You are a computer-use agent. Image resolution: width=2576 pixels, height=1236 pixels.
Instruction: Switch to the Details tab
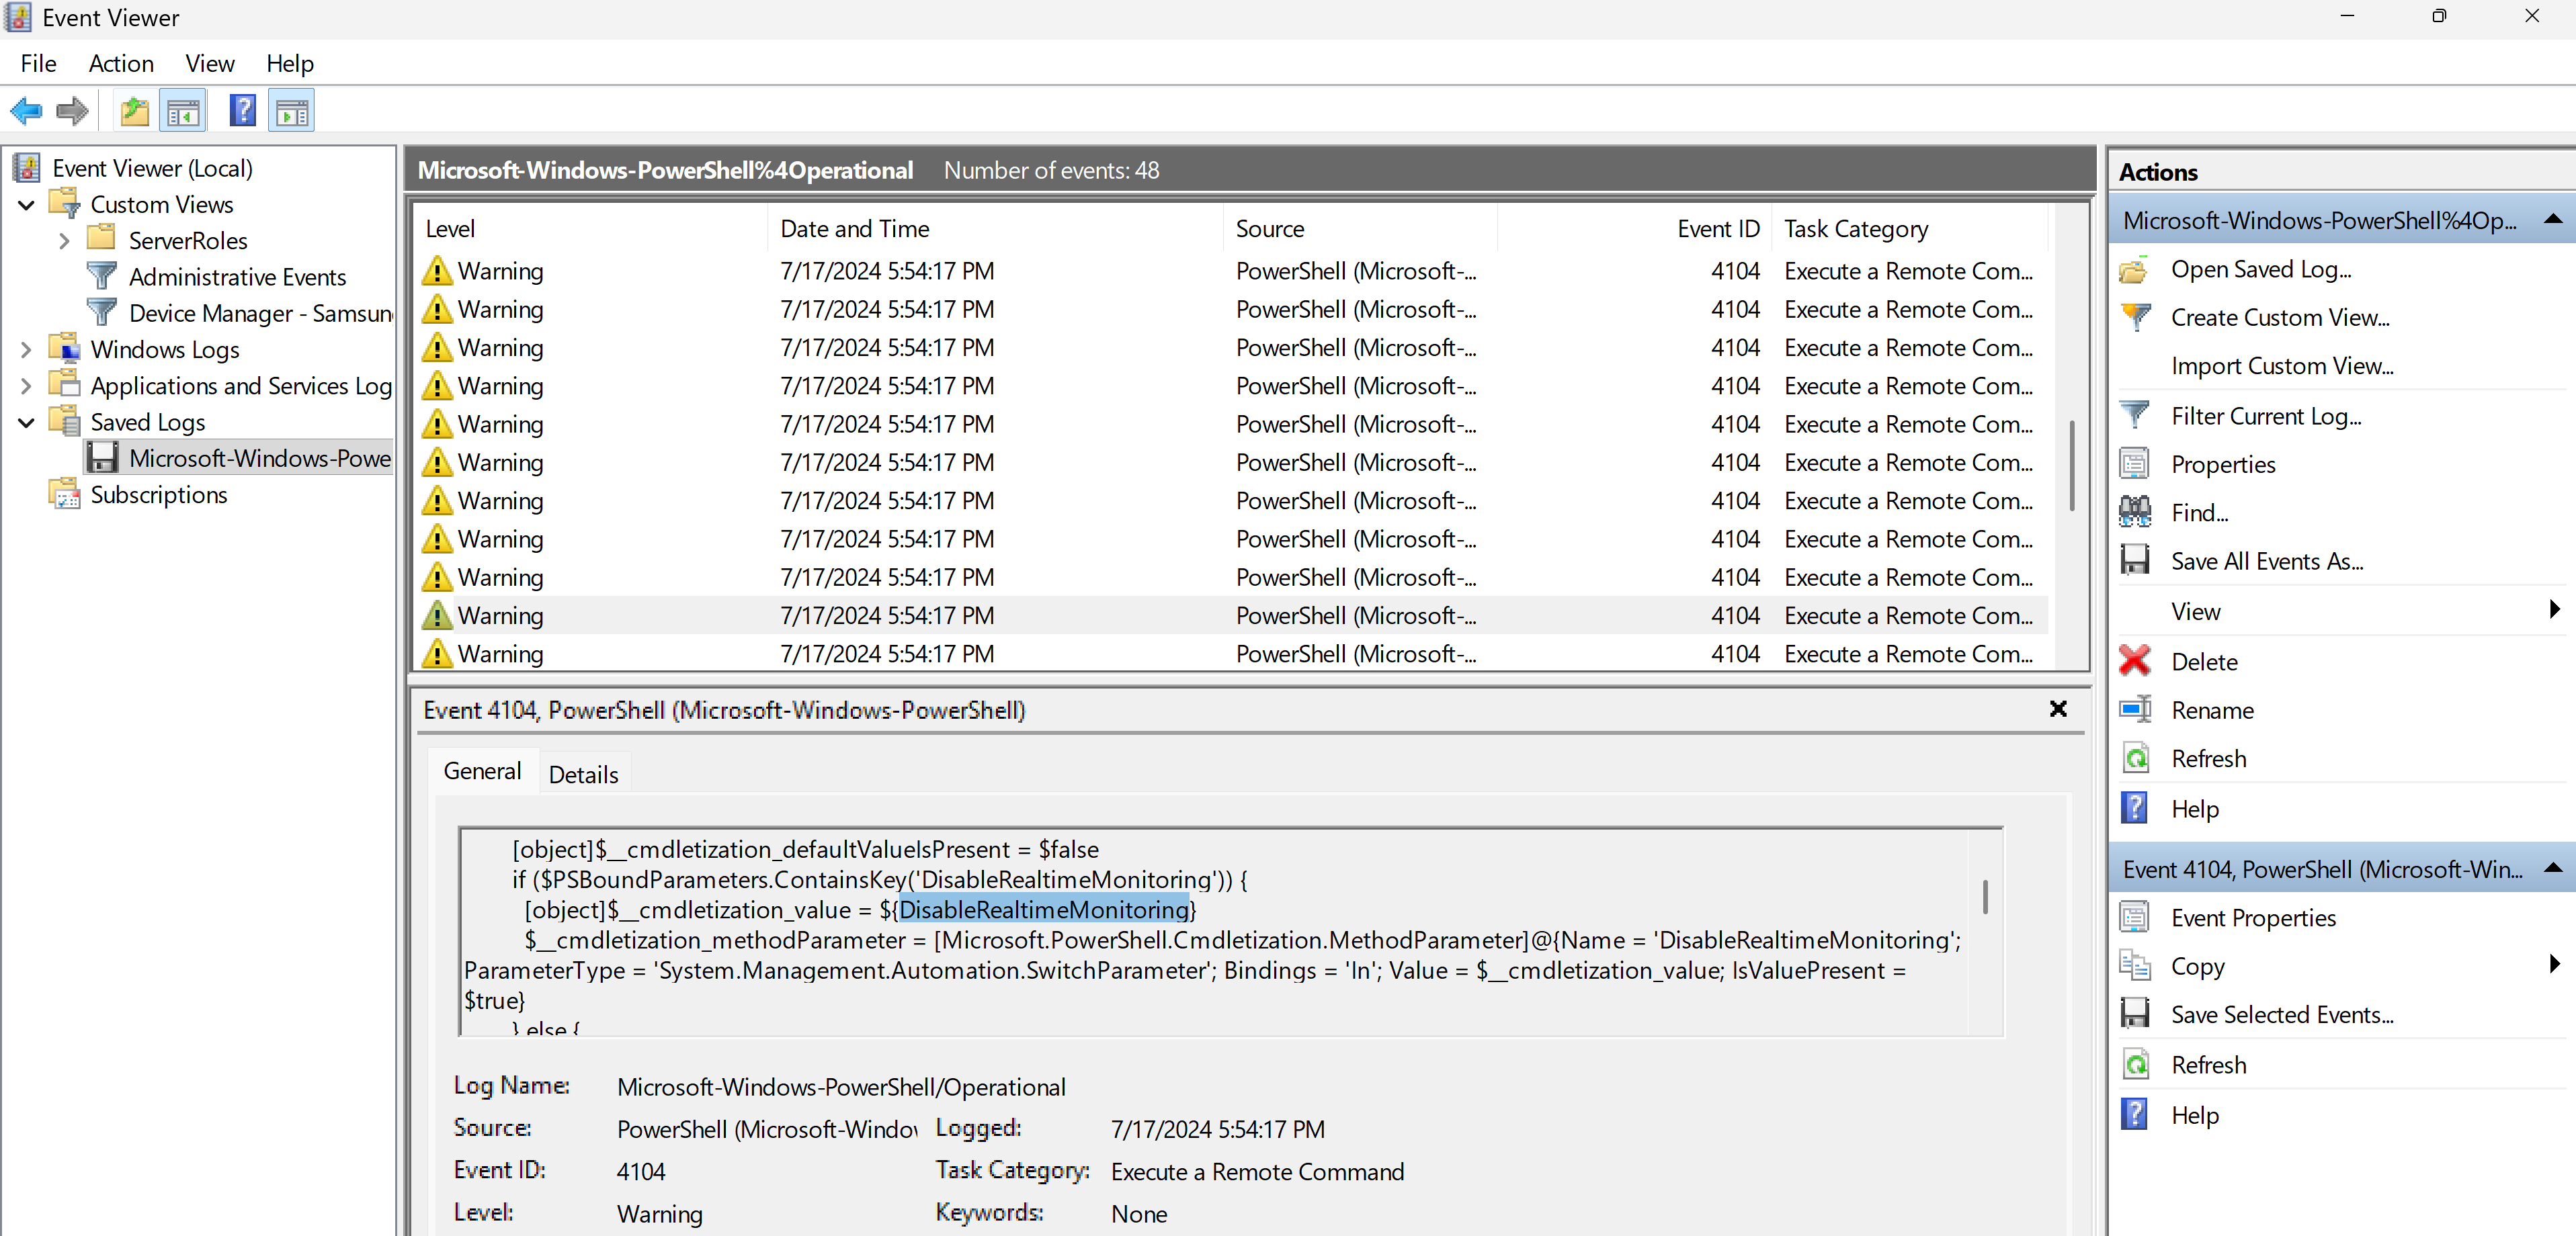(583, 775)
